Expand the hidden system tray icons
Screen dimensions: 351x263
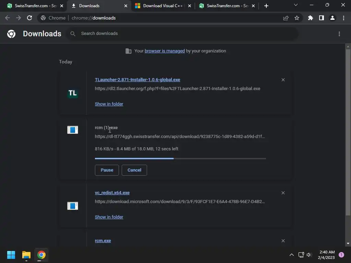291,255
